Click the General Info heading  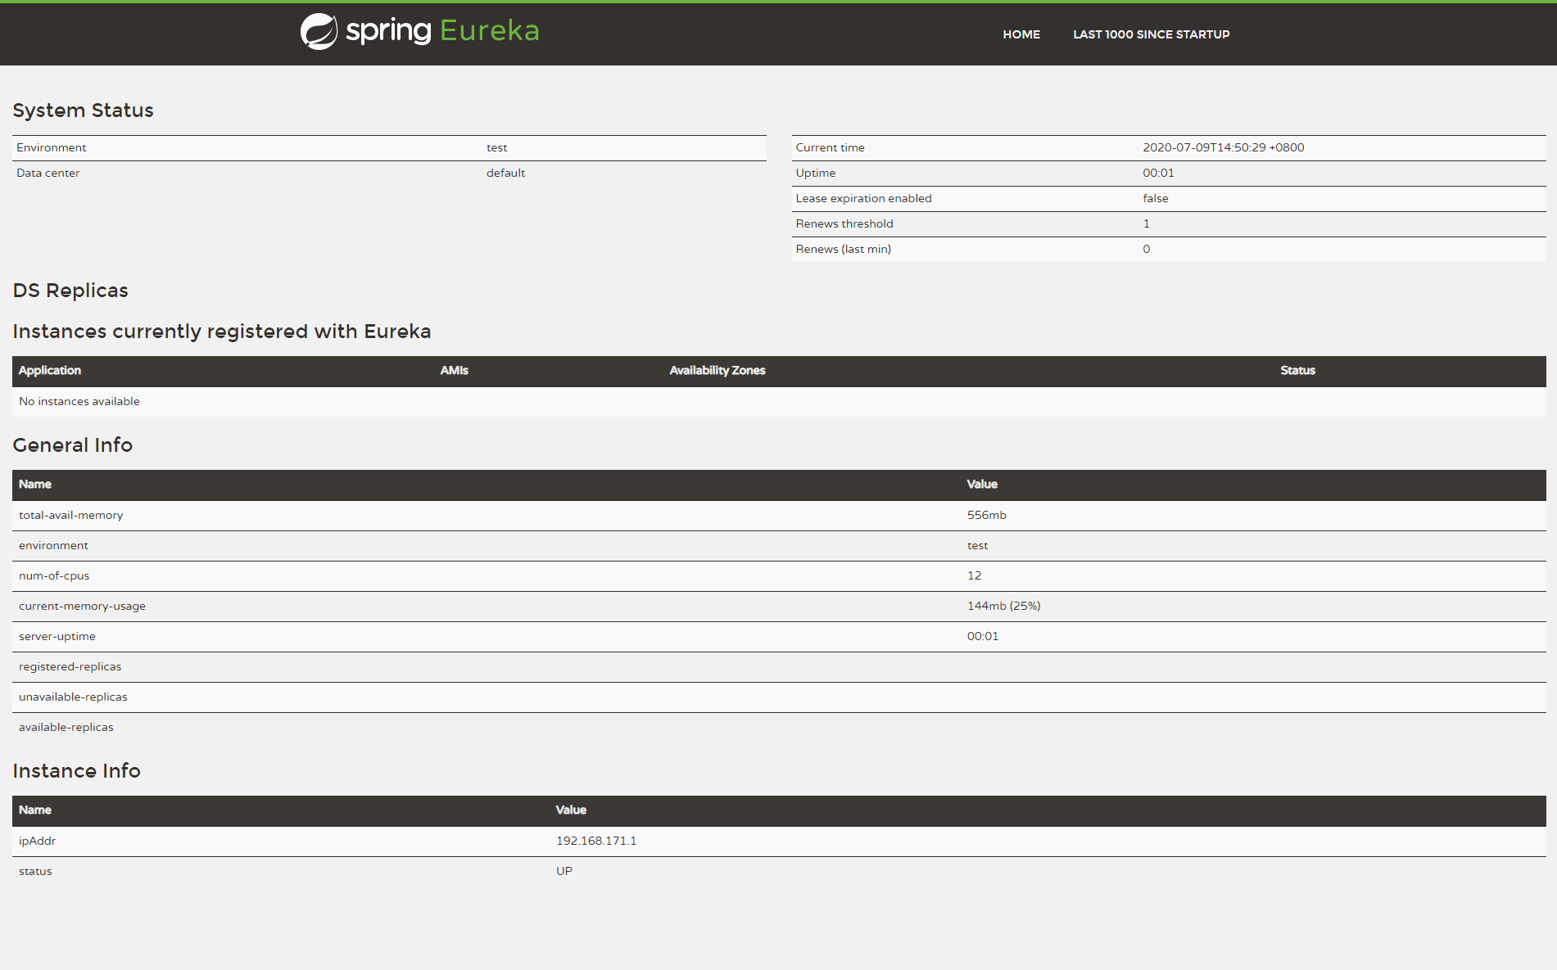pyautogui.click(x=73, y=445)
